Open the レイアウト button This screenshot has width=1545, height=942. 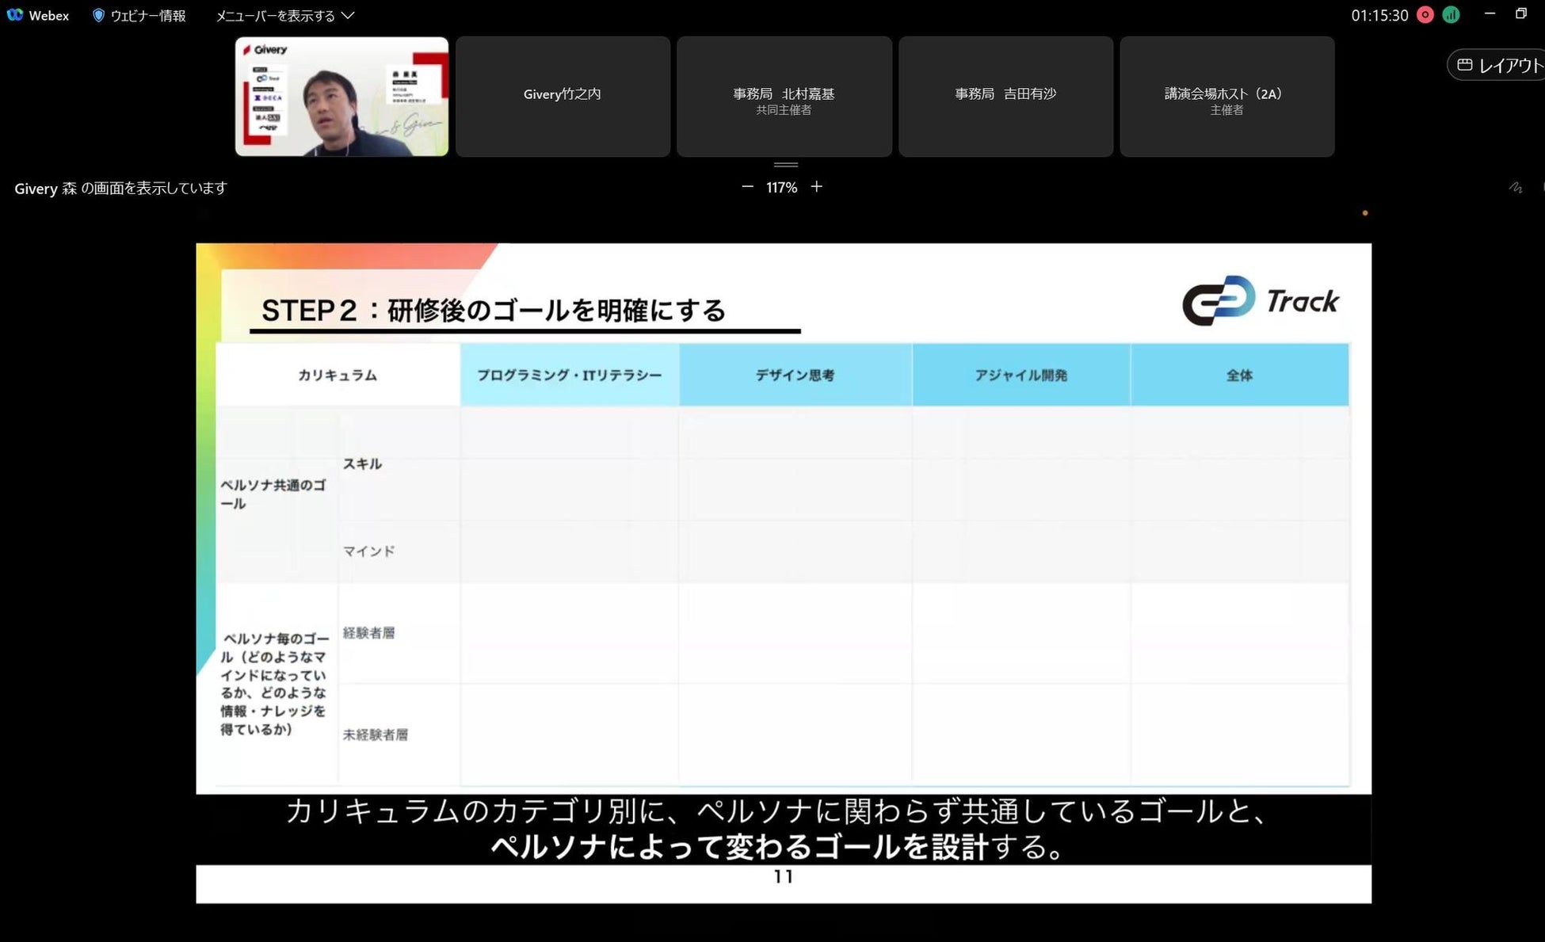click(x=1509, y=65)
